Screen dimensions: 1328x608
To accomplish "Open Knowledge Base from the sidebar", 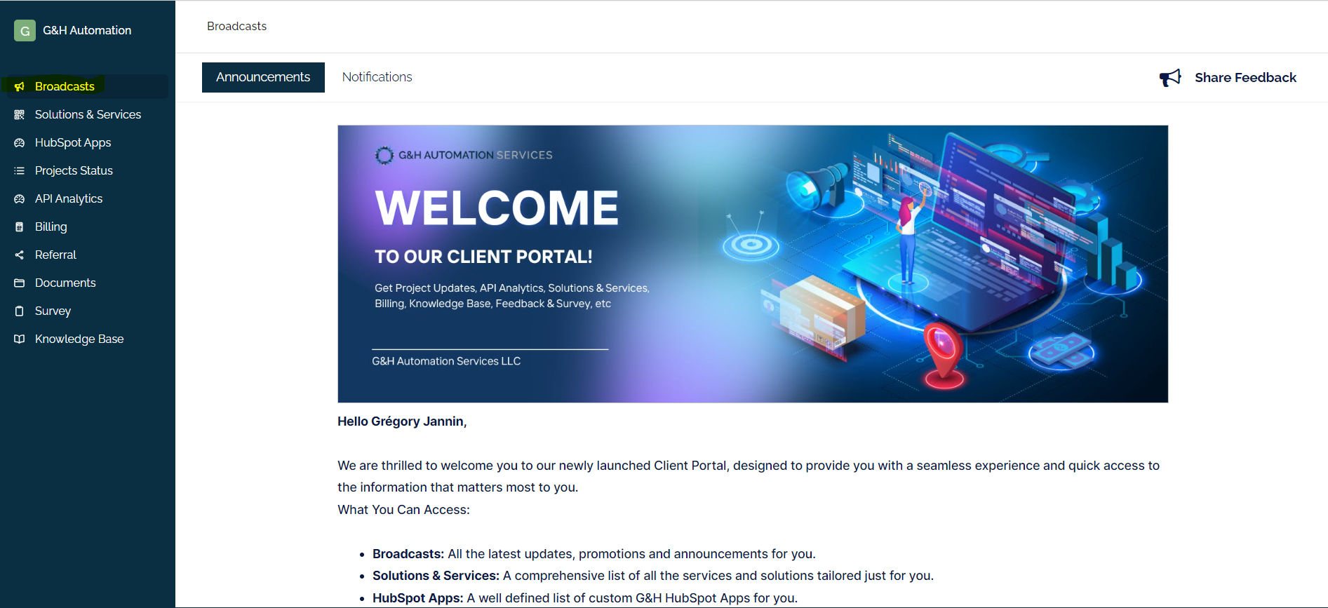I will click(x=79, y=339).
